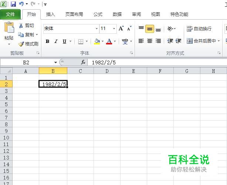
Task: Click the Copy (复制) button
Action: click(x=26, y=35)
